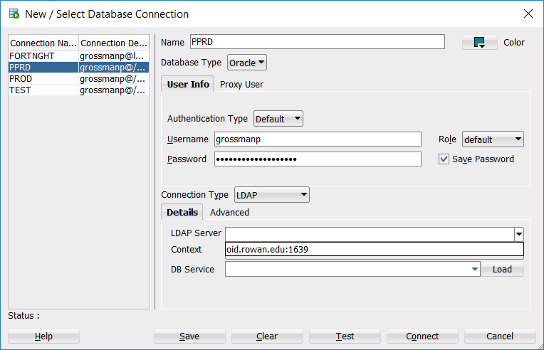The width and height of the screenshot is (544, 350).
Task: Toggle the Save Password checkbox
Action: 444,159
